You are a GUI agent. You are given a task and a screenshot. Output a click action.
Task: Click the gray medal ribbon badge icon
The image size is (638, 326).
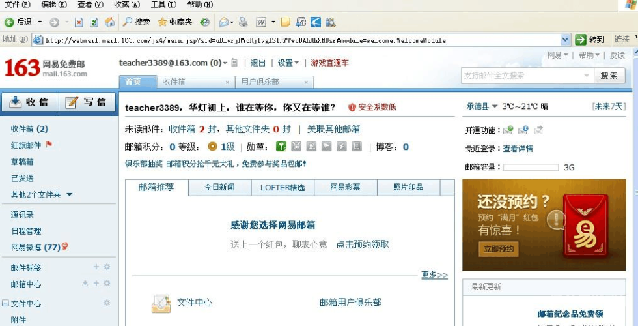coord(296,146)
